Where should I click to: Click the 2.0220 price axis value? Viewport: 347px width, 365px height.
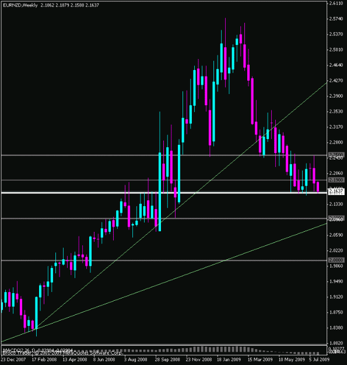(336, 250)
